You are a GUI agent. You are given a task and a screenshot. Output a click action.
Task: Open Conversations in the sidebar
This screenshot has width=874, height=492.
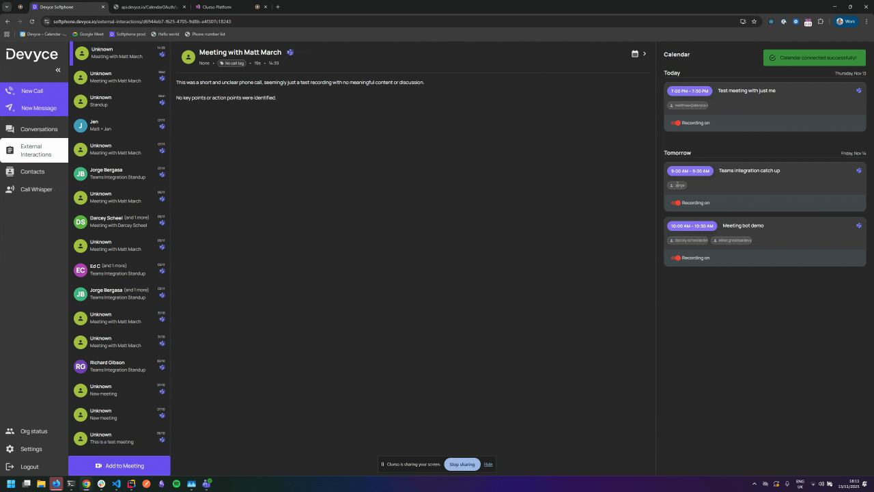(x=34, y=129)
